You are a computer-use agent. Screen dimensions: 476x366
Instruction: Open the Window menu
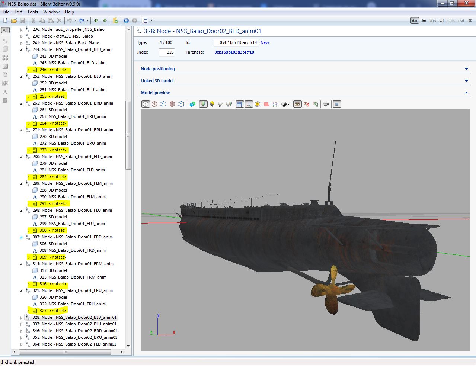click(51, 12)
